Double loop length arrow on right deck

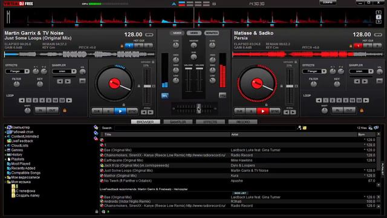366,101
